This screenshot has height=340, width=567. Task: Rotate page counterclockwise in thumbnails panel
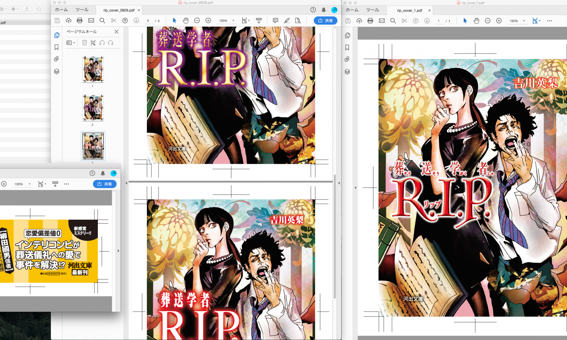pyautogui.click(x=102, y=43)
